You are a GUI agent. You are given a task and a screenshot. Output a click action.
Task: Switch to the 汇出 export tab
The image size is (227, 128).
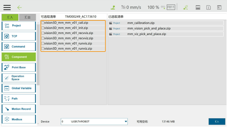point(28,17)
